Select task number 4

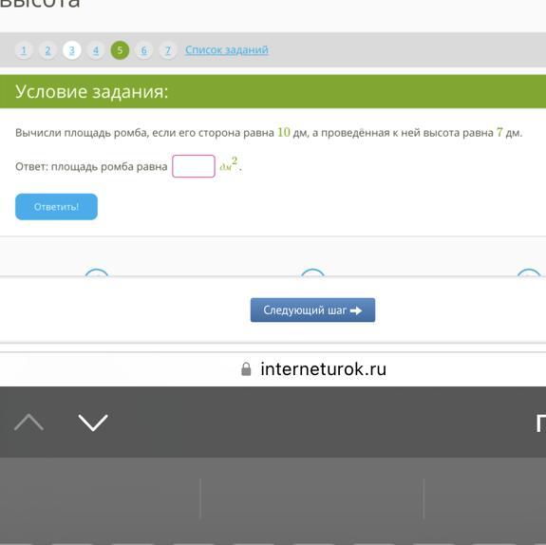click(96, 50)
